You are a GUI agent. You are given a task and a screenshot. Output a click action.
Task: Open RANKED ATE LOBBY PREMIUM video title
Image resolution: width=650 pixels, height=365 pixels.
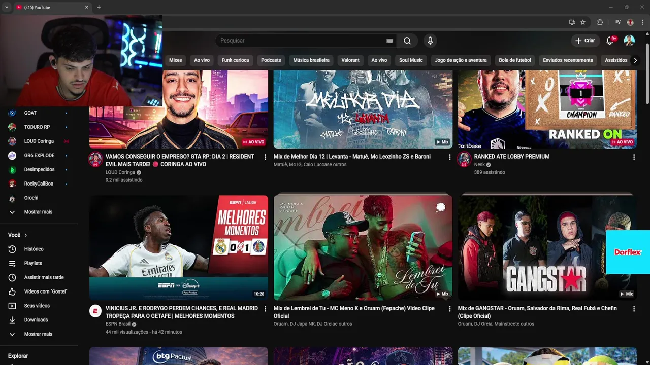tap(512, 157)
